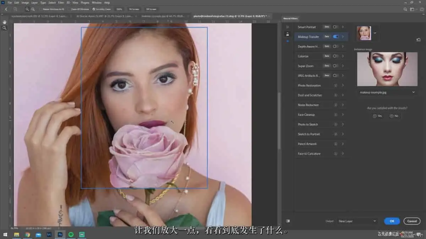This screenshot has height=239, width=426.
Task: Enable the Colorize filter toggle
Action: pos(335,56)
